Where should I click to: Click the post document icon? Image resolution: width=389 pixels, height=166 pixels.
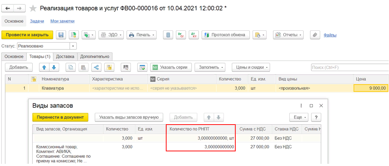click(x=74, y=35)
